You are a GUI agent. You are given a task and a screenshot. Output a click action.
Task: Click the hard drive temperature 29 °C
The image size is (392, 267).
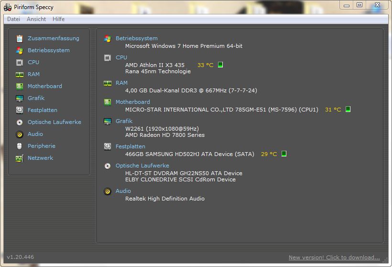[269, 154]
